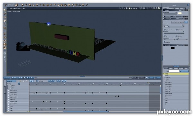Screen dimensions: 193x116
Task: Expand the Cube track in sequencer
Action: pyautogui.click(x=10, y=89)
